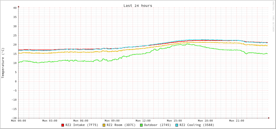Click the Mon 12:00 time axis label

tap(143, 121)
